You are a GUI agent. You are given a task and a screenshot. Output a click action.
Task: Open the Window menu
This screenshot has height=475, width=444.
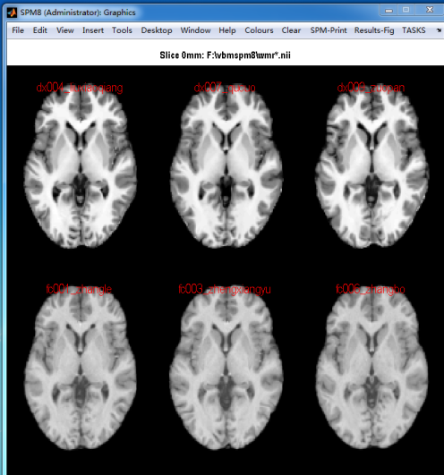(x=195, y=30)
